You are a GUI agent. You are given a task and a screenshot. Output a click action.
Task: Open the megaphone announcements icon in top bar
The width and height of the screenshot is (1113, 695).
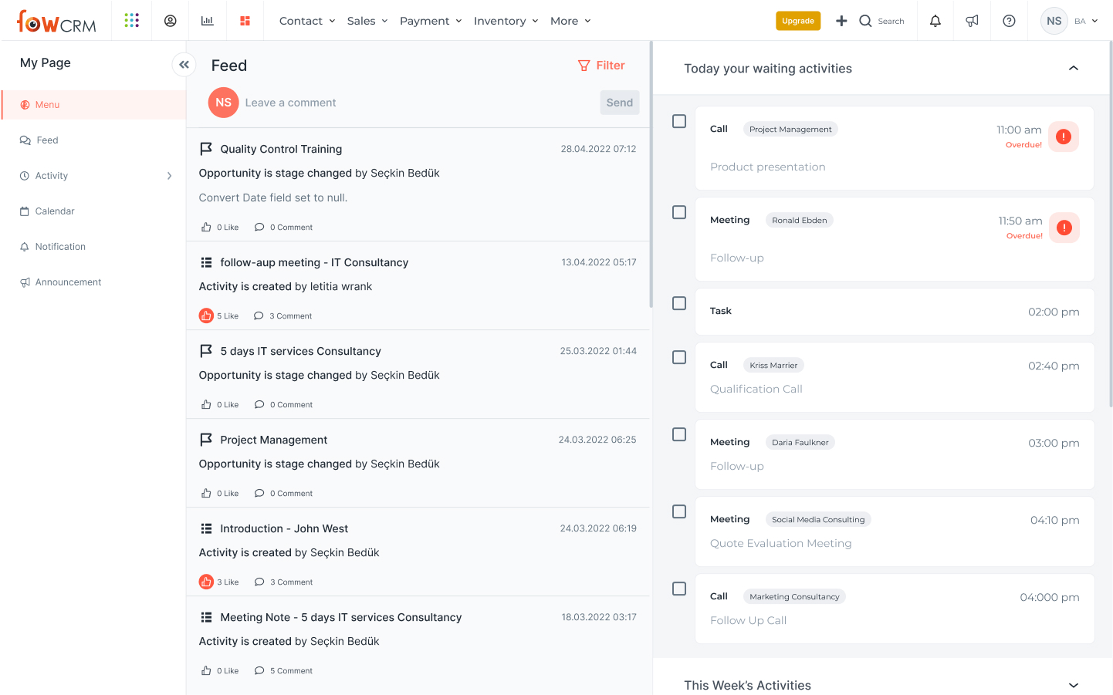pyautogui.click(x=973, y=21)
